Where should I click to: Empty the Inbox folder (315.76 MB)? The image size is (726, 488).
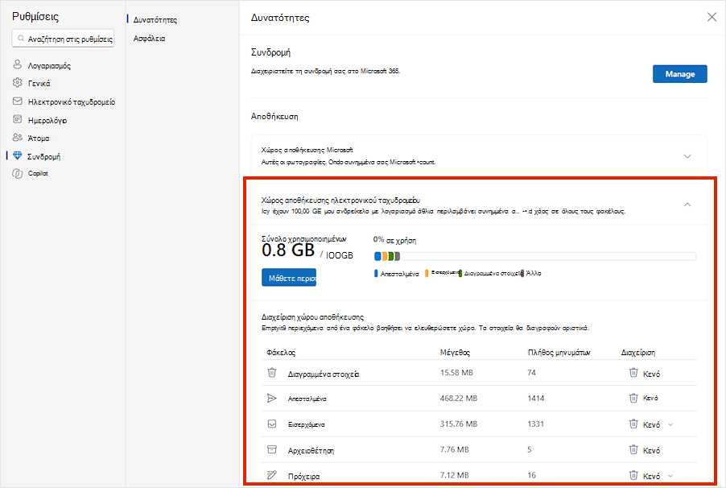645,424
